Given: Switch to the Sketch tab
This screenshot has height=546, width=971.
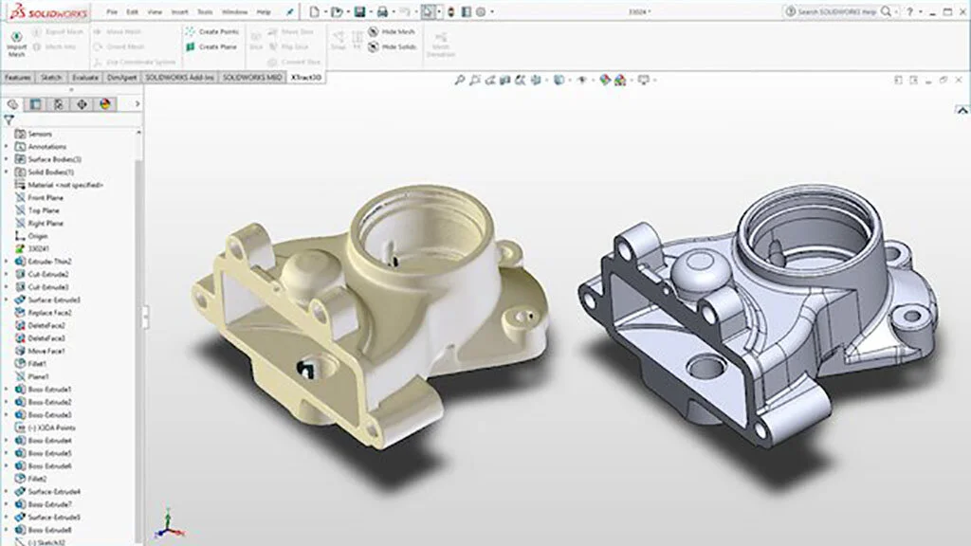Looking at the screenshot, I should 51,78.
